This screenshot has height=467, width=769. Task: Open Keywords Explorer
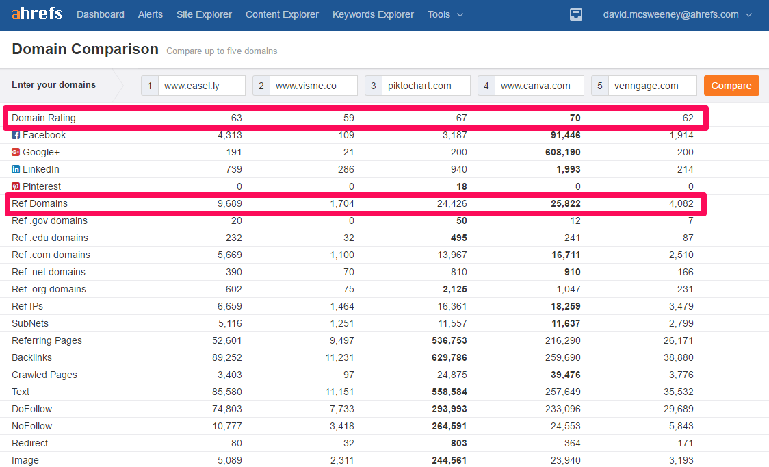[374, 15]
